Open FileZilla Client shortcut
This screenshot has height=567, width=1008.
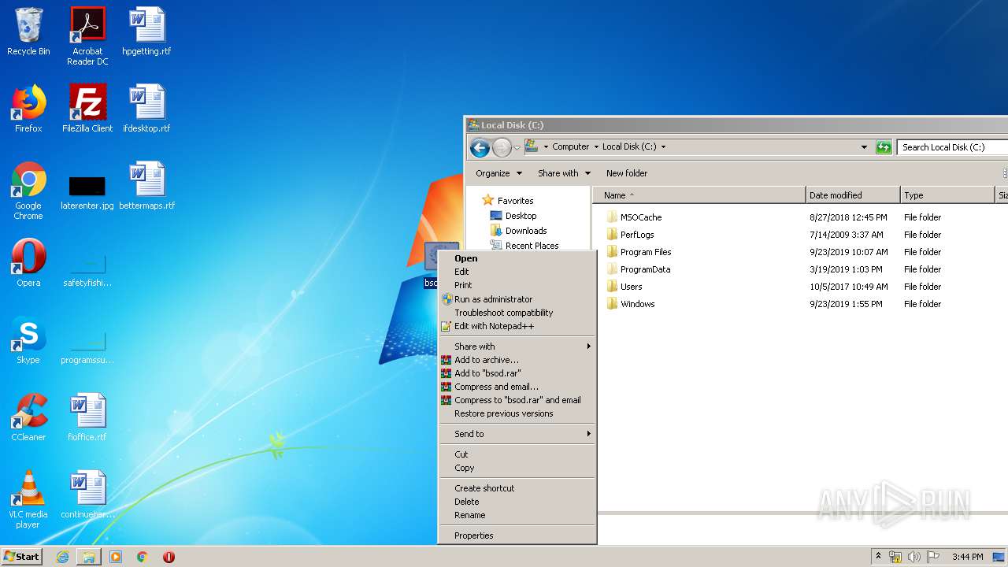87,109
